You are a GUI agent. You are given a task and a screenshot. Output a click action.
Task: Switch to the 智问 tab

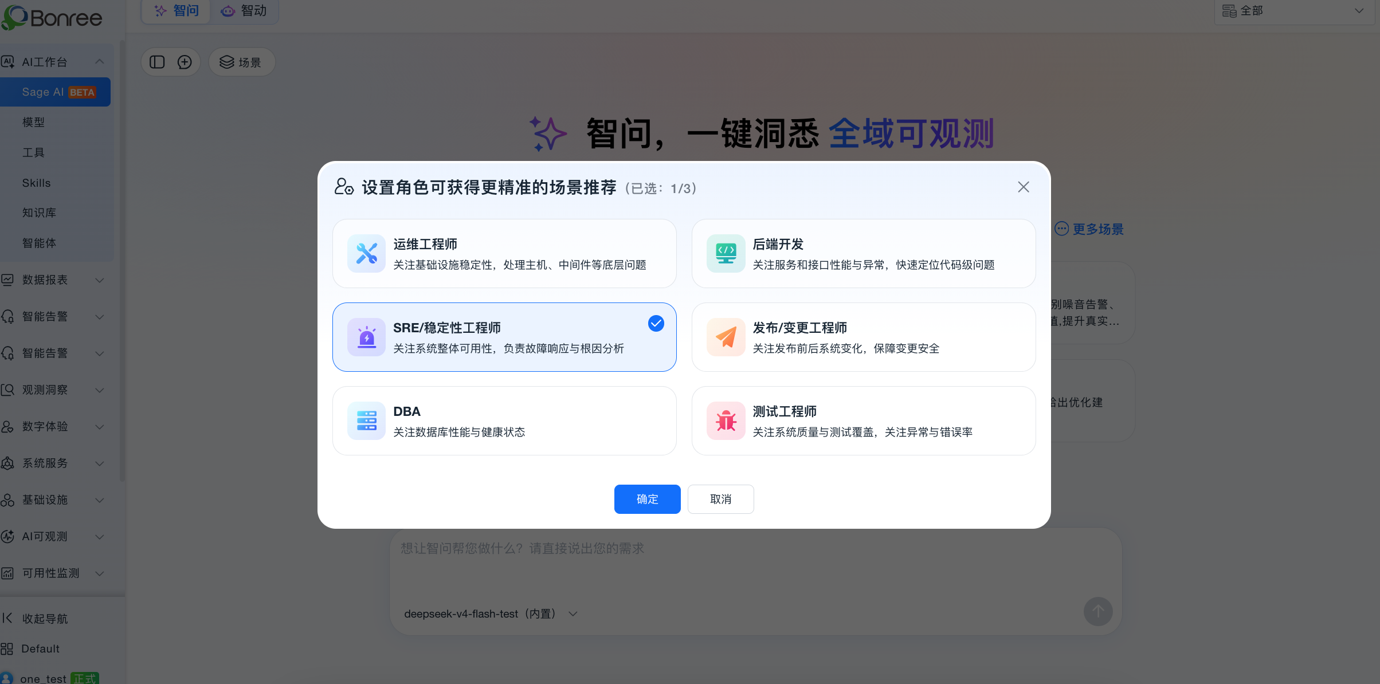(x=177, y=11)
